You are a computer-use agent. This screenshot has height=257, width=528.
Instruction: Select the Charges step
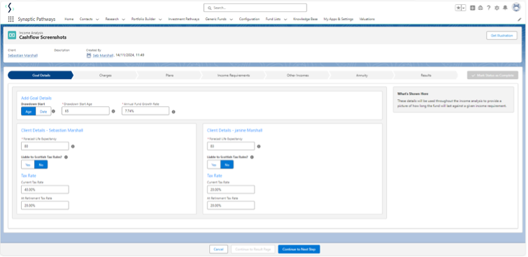106,75
